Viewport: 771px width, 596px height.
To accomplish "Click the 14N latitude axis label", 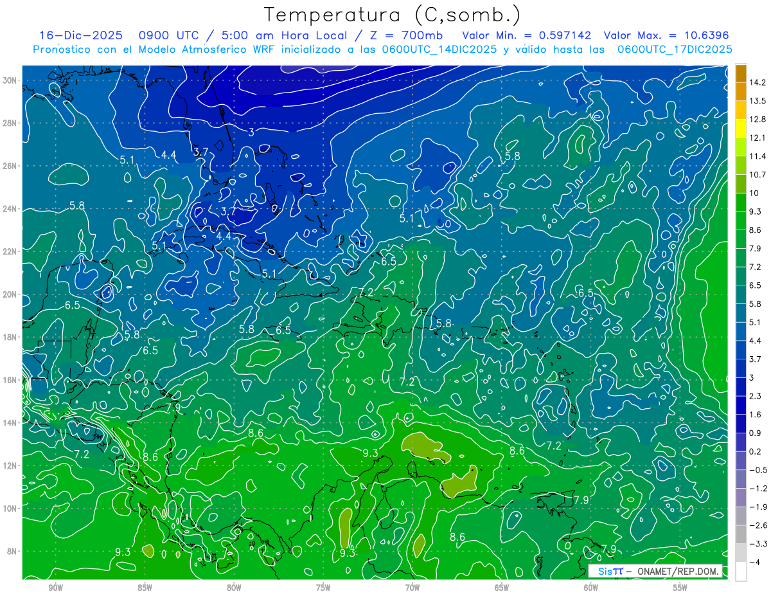I will pos(10,422).
